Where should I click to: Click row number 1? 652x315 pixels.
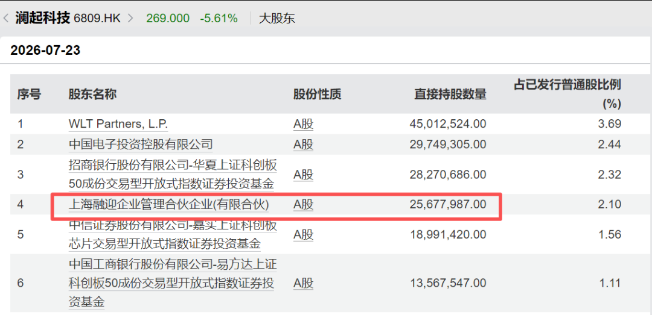(x=20, y=124)
